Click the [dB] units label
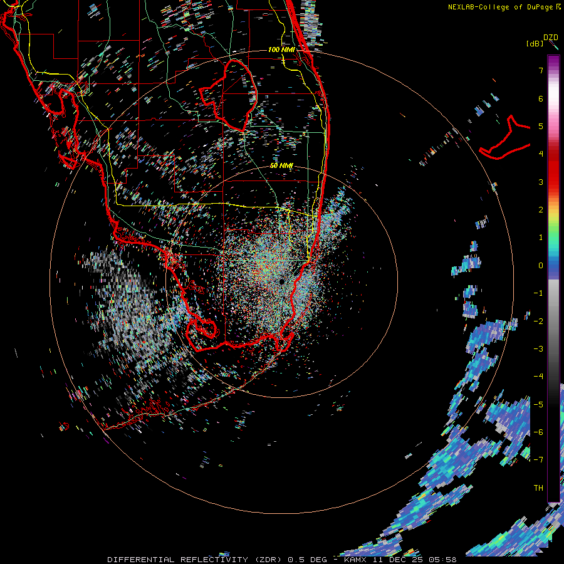 coord(535,43)
